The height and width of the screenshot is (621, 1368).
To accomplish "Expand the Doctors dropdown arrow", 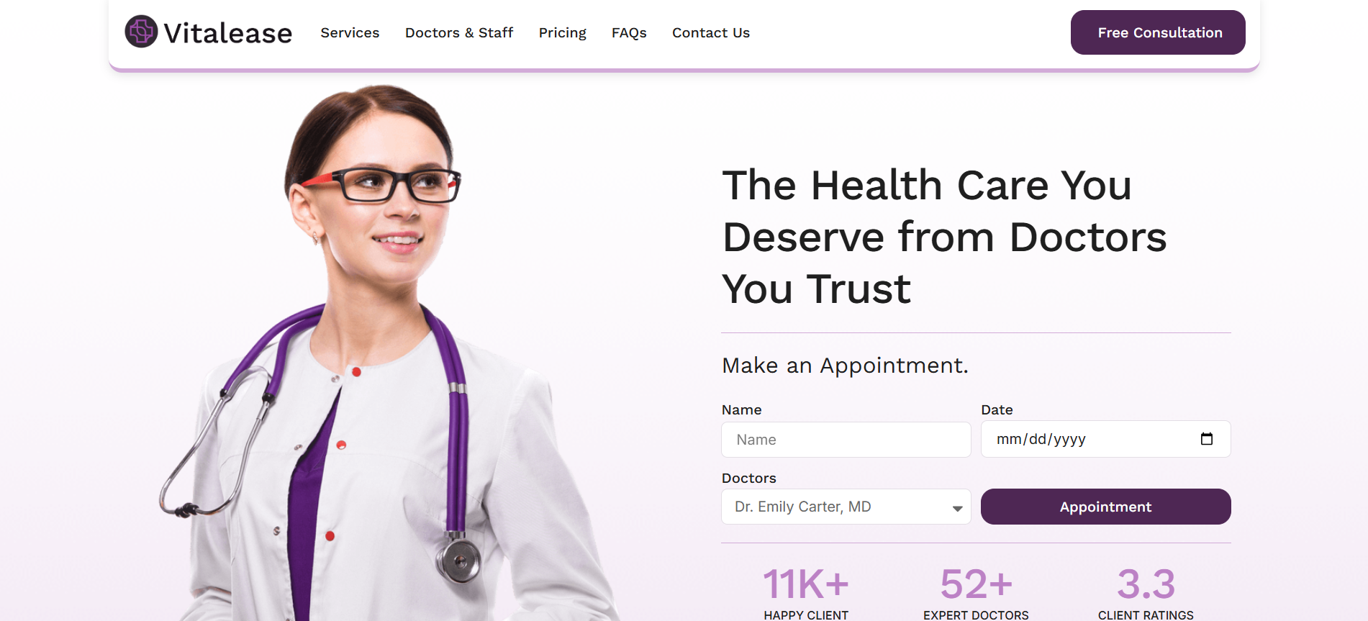I will tap(957, 508).
